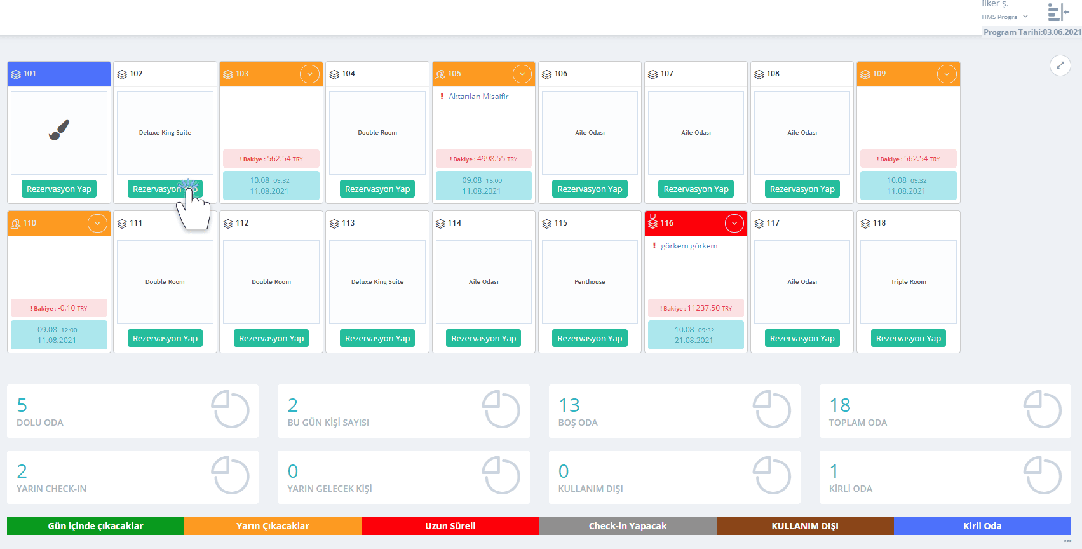Open the Aktarılan Misaifir guest link
Image resolution: width=1082 pixels, height=549 pixels.
tap(478, 97)
